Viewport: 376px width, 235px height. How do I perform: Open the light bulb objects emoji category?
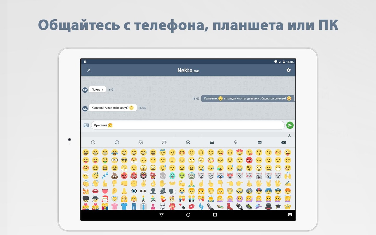tap(236, 142)
